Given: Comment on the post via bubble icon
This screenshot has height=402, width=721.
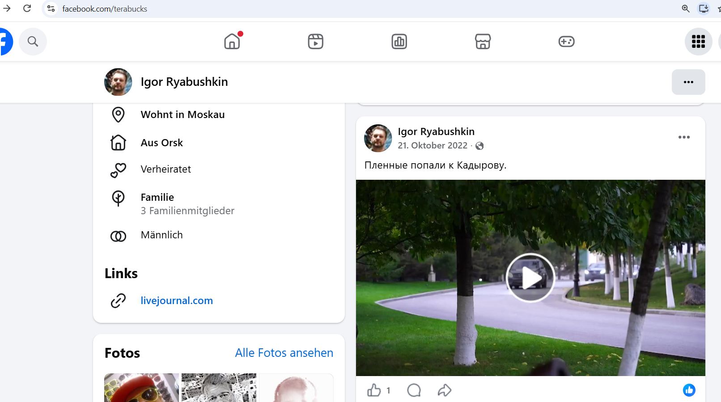Looking at the screenshot, I should coord(414,390).
